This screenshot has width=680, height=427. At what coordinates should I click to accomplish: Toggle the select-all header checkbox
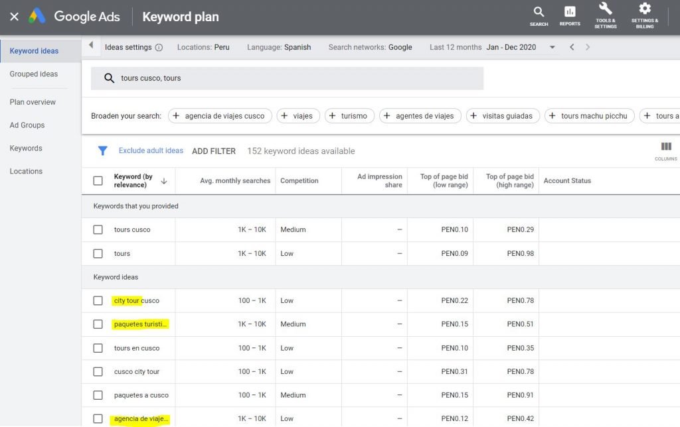[98, 180]
